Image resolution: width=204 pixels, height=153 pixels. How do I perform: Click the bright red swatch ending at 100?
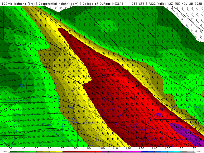pos(99,151)
